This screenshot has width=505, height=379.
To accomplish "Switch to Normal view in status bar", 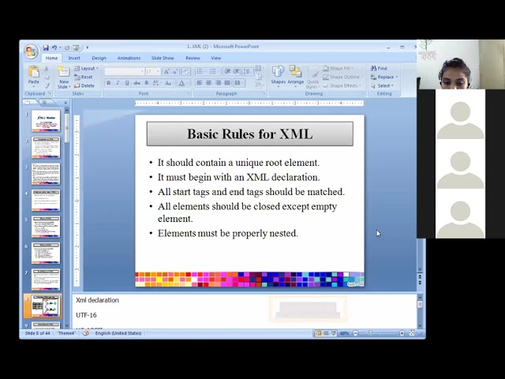I will tap(319, 333).
